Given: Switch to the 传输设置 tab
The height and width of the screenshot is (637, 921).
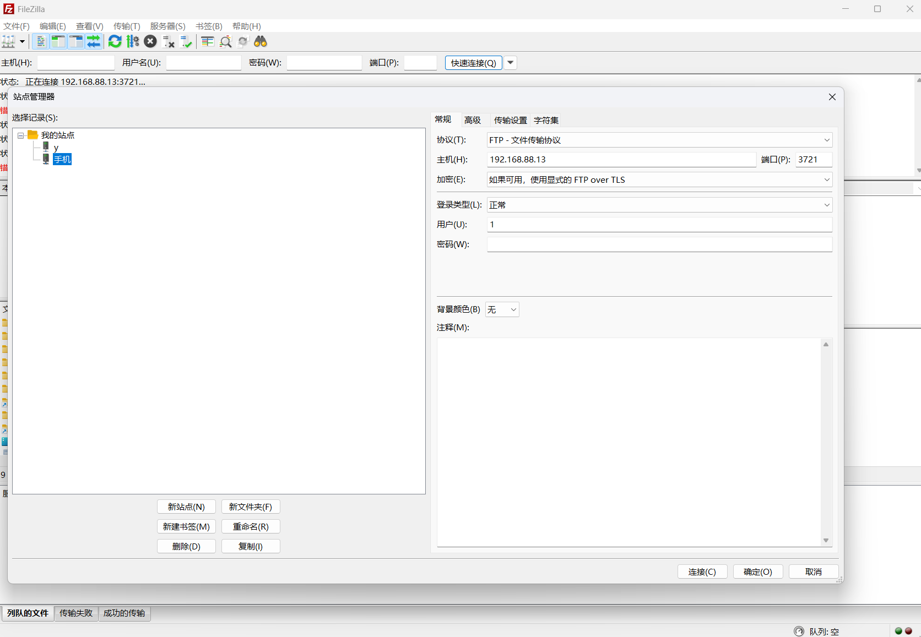Looking at the screenshot, I should [x=510, y=121].
